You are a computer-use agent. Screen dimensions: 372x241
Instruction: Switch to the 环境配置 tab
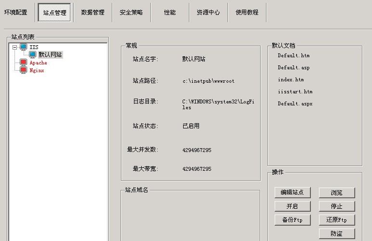tap(16, 13)
